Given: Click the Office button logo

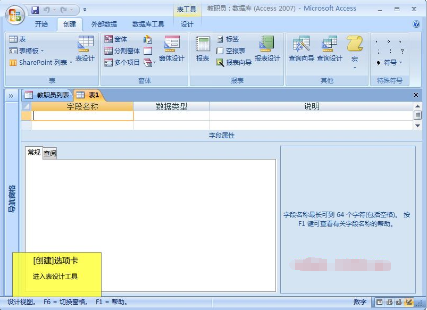Looking at the screenshot, I should (x=14, y=14).
